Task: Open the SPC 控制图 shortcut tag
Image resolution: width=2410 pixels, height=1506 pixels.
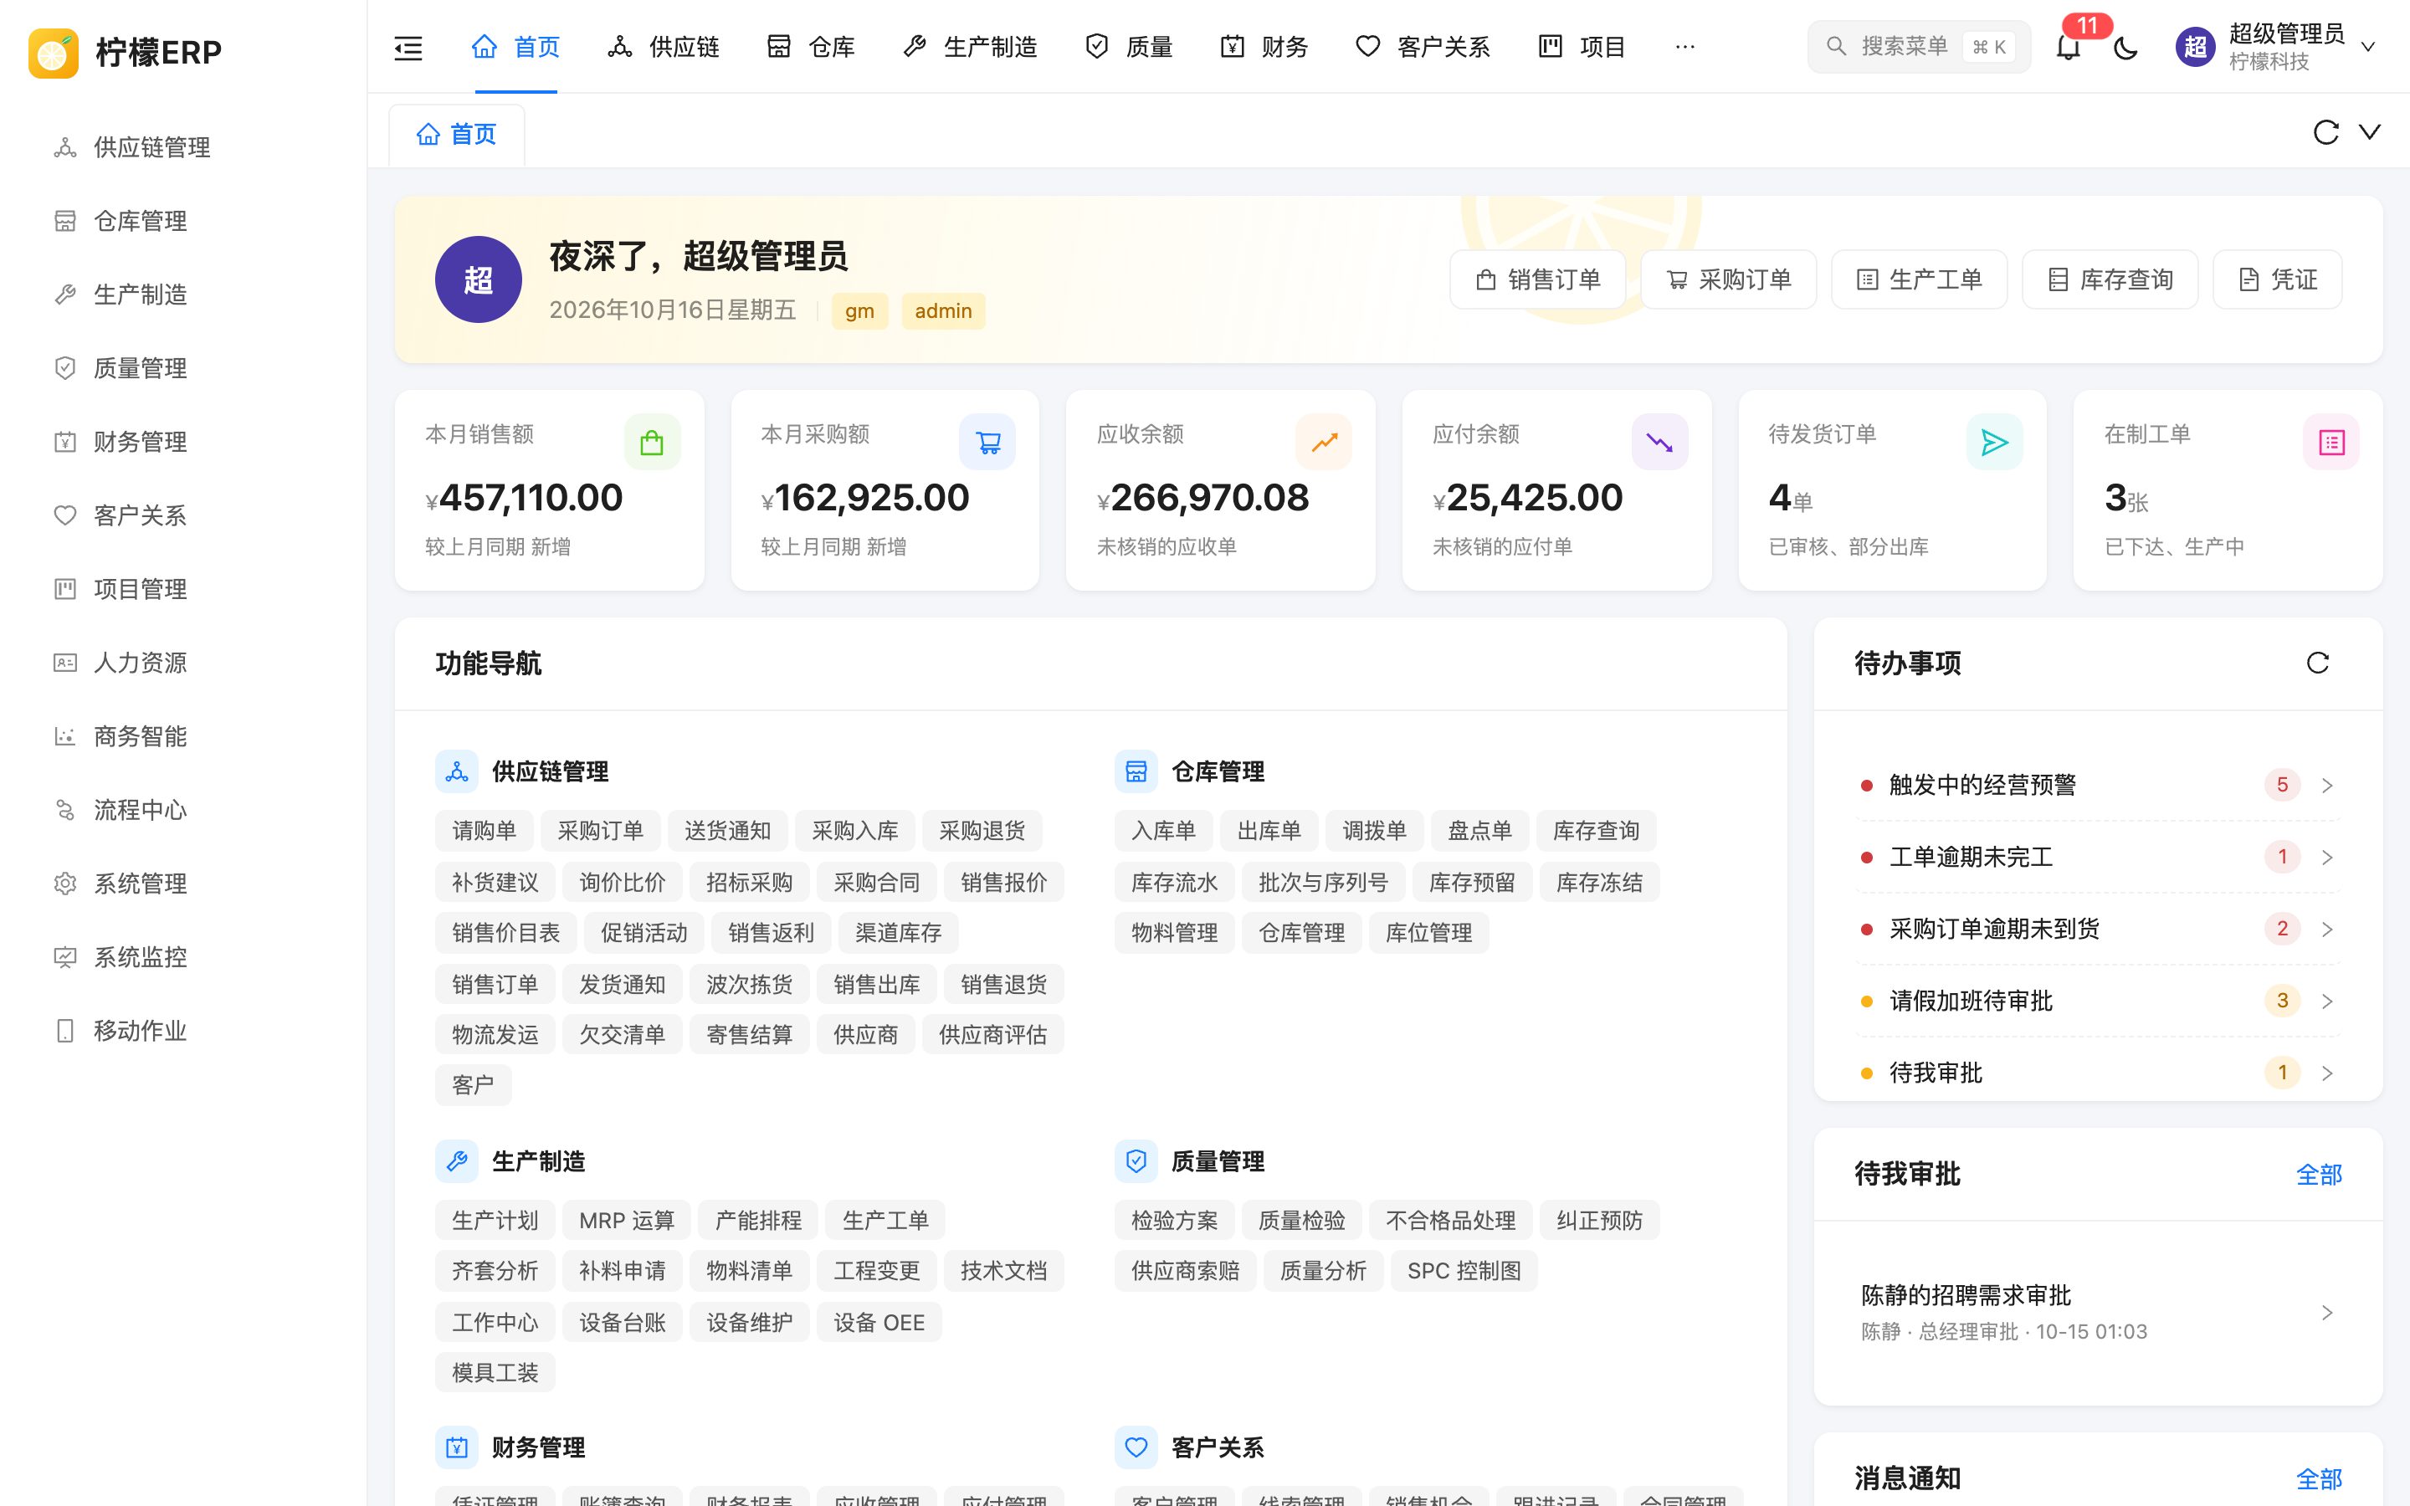Action: coord(1464,1272)
